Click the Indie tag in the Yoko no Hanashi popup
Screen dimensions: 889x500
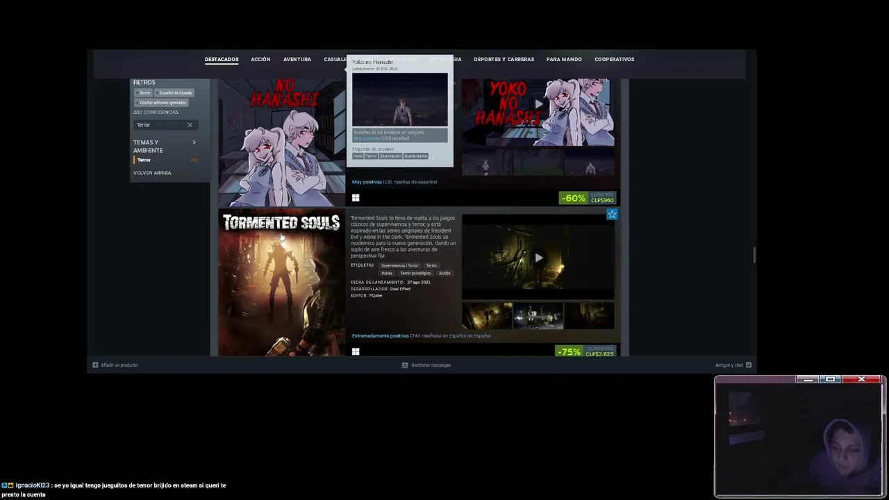[358, 156]
